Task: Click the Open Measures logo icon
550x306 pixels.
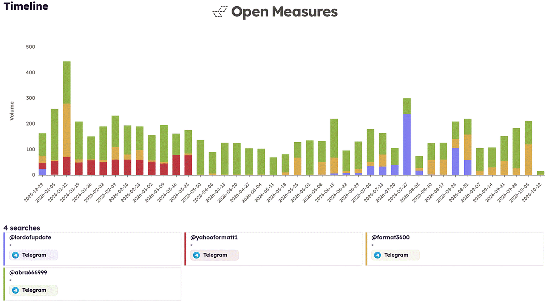Action: click(221, 12)
